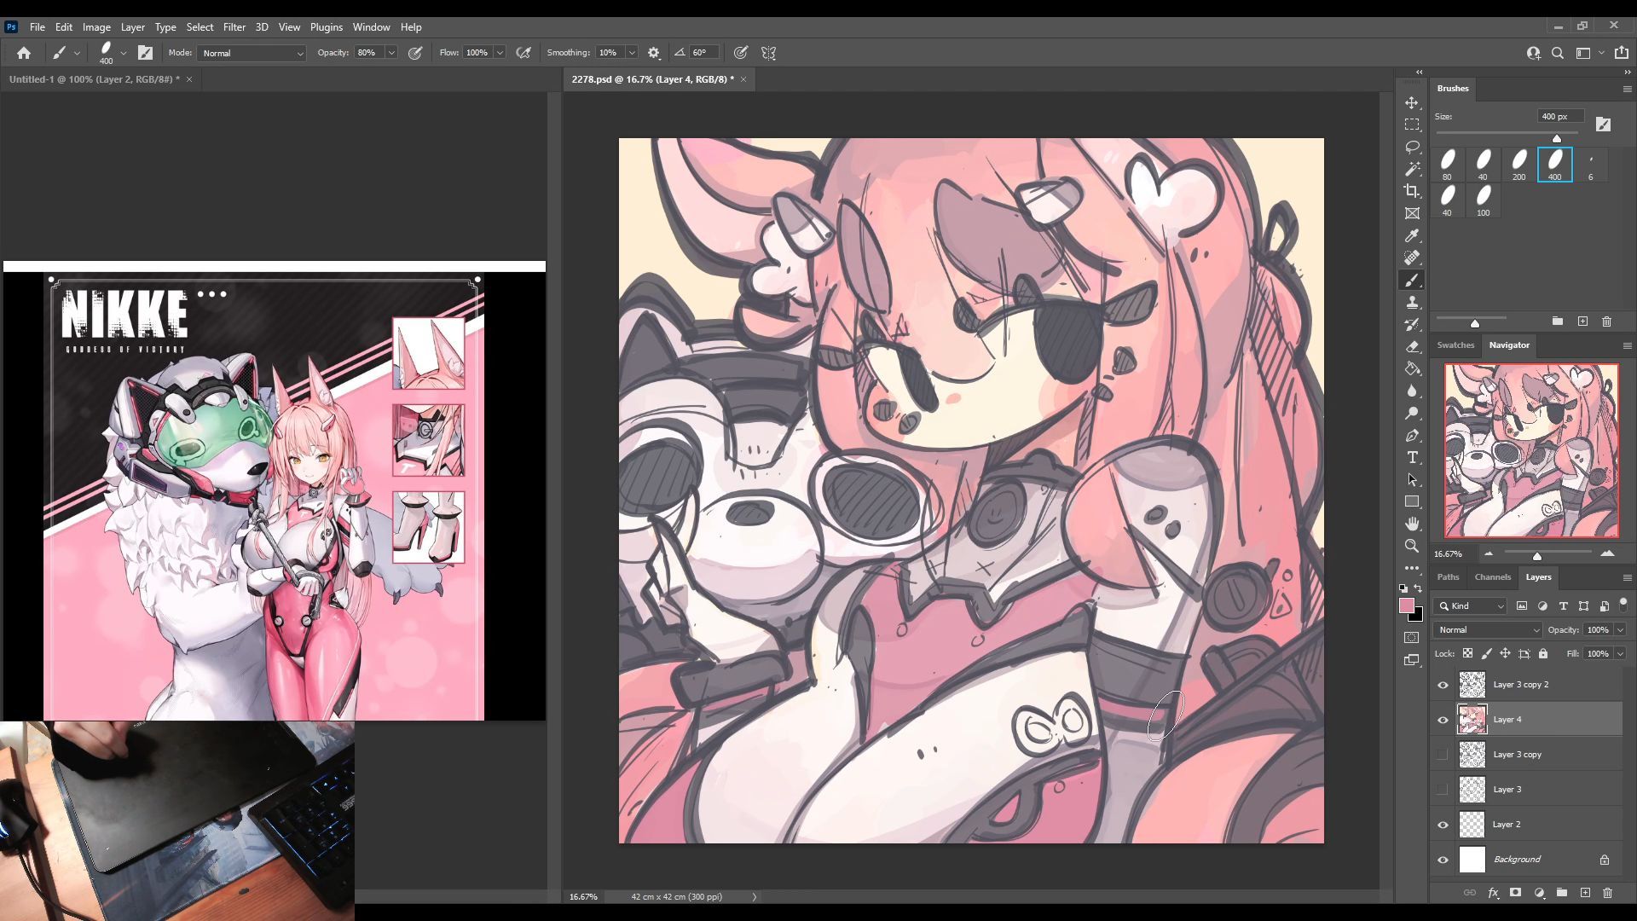This screenshot has width=1637, height=921.
Task: Open layer style fx menu
Action: (x=1493, y=893)
